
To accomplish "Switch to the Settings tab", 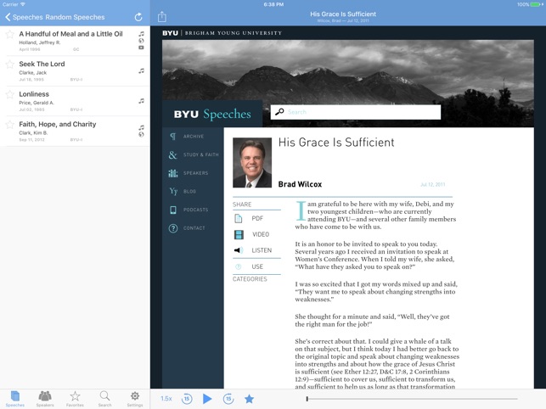I will 134,398.
